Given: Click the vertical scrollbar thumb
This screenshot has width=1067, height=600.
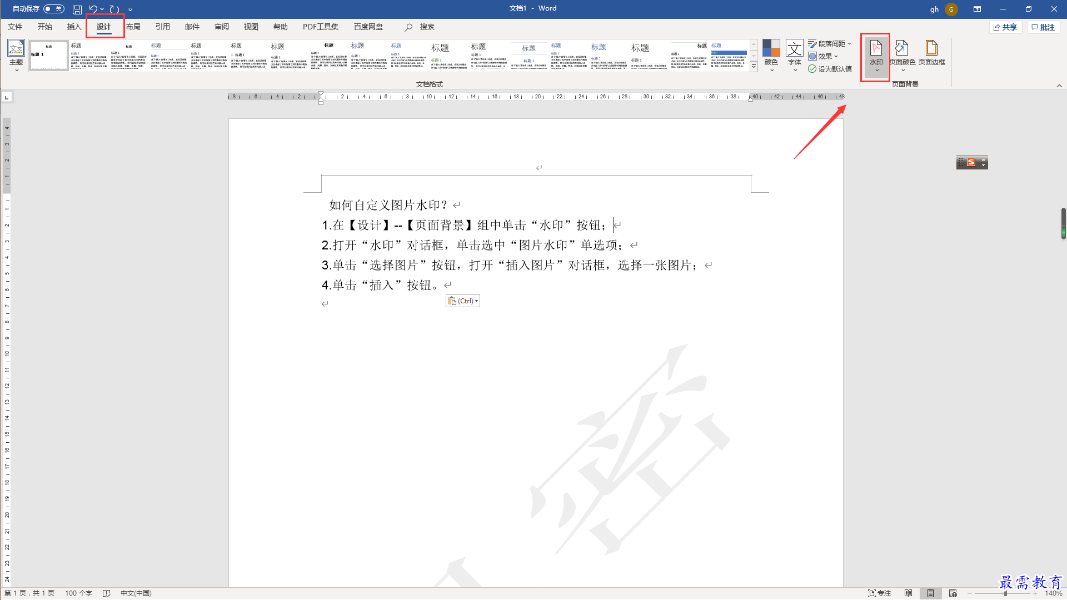Looking at the screenshot, I should pos(1064,223).
